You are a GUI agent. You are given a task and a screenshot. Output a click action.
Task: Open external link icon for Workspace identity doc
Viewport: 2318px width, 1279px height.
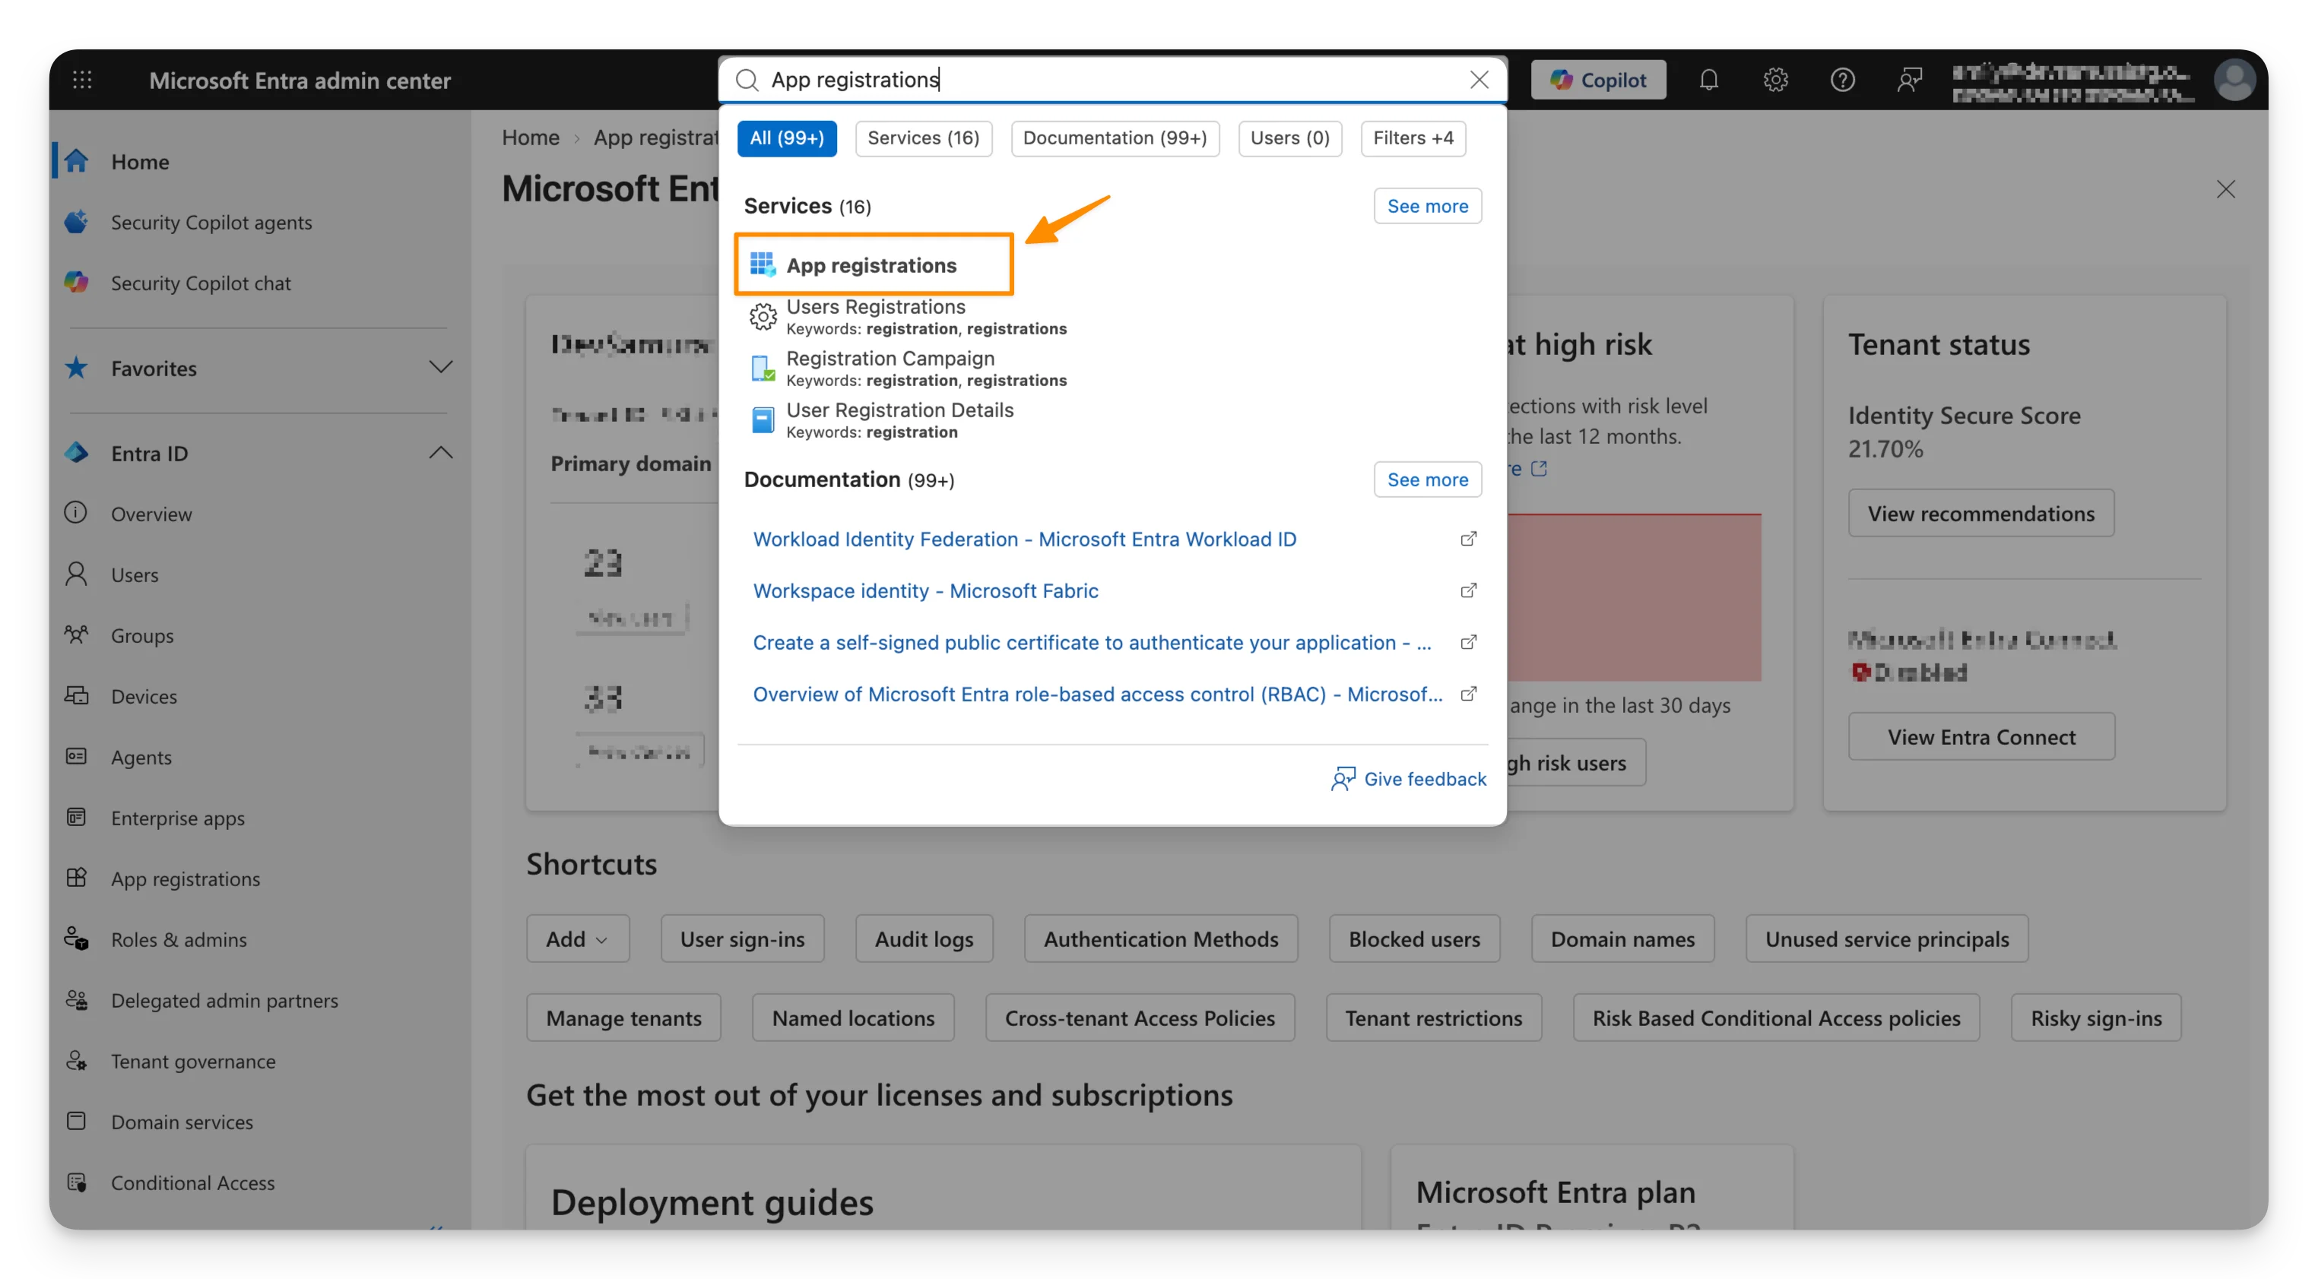[x=1467, y=590]
